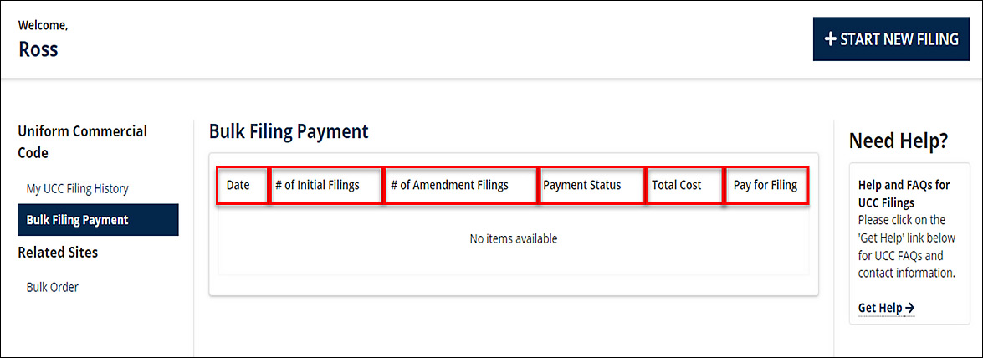Select Bulk Filing Payment in the sidebar
The image size is (983, 358).
pyautogui.click(x=77, y=221)
